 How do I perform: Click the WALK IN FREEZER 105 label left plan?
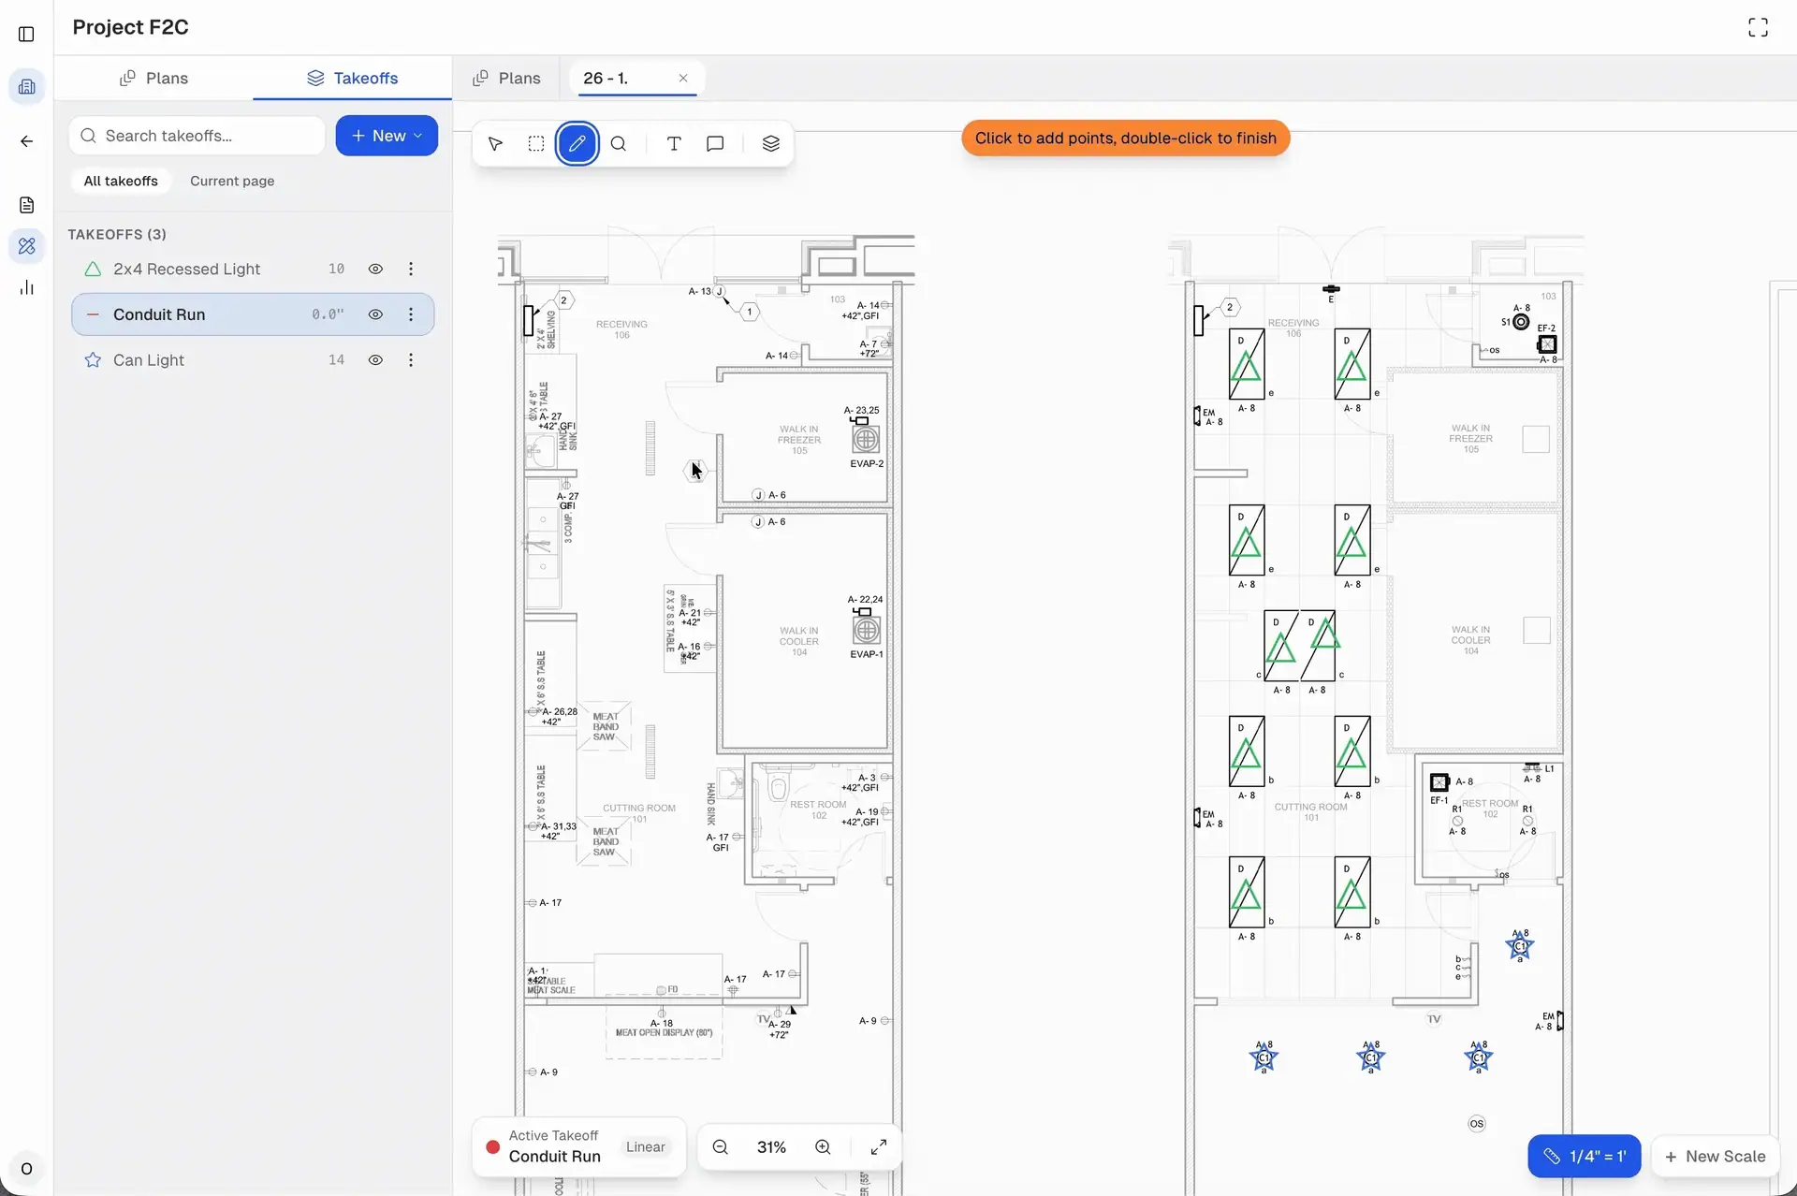click(x=799, y=440)
